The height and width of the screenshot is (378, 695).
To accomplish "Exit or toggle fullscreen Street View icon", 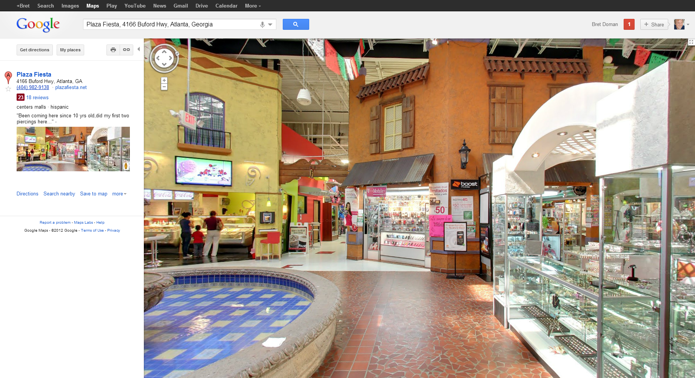I will 691,42.
